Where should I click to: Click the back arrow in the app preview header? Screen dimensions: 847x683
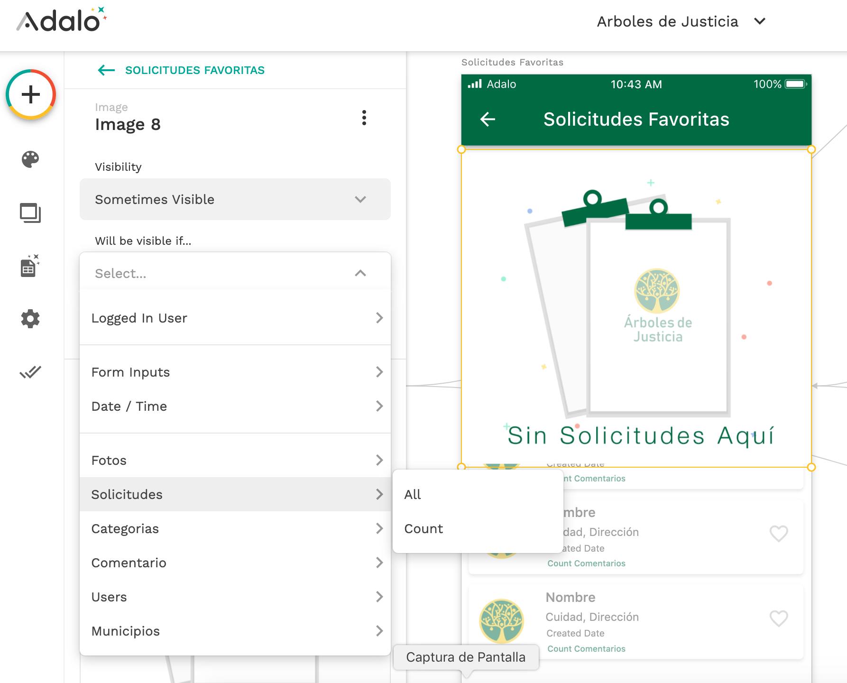(488, 119)
